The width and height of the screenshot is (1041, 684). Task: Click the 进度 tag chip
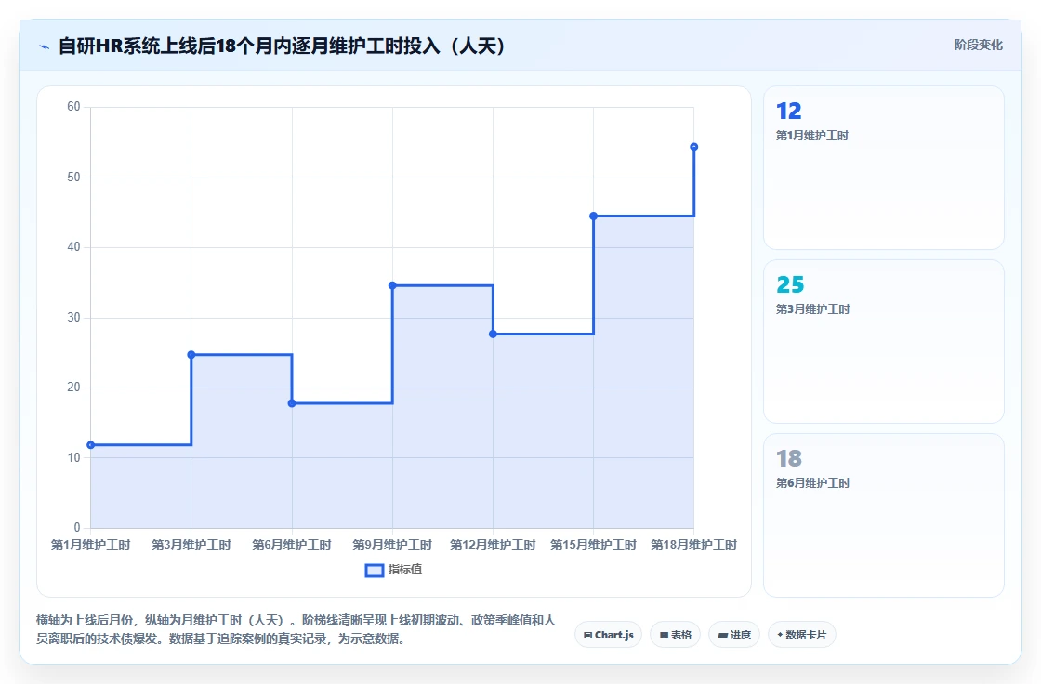(734, 635)
